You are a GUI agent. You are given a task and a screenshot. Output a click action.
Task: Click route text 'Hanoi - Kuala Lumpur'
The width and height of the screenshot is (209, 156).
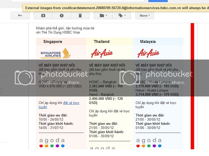coord(152,90)
